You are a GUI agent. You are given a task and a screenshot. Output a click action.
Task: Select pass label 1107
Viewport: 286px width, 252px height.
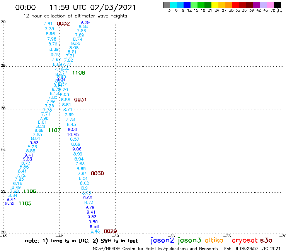(x=54, y=130)
